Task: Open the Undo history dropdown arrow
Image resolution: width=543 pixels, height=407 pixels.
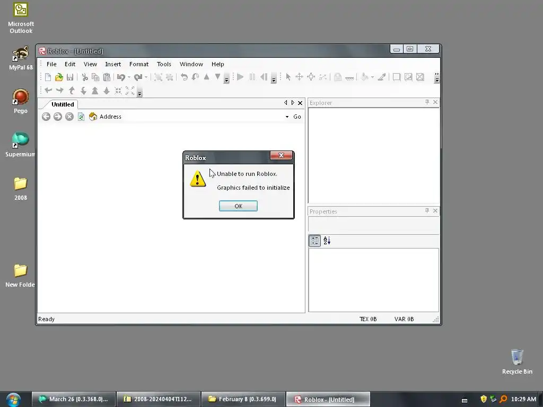Action: point(129,77)
